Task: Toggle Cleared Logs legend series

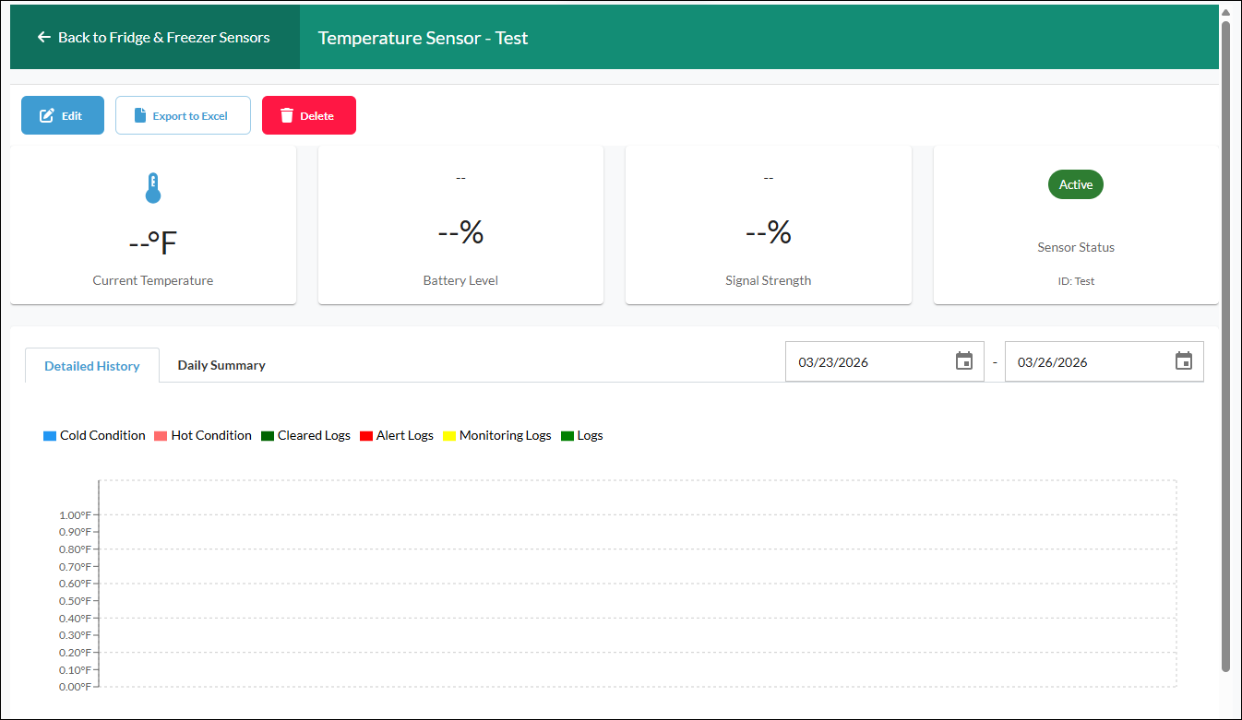Action: click(x=305, y=435)
